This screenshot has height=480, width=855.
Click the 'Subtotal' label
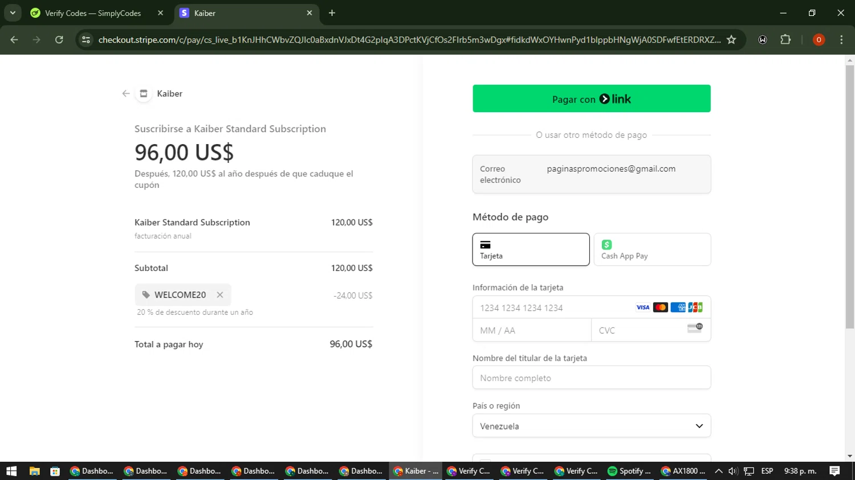151,268
